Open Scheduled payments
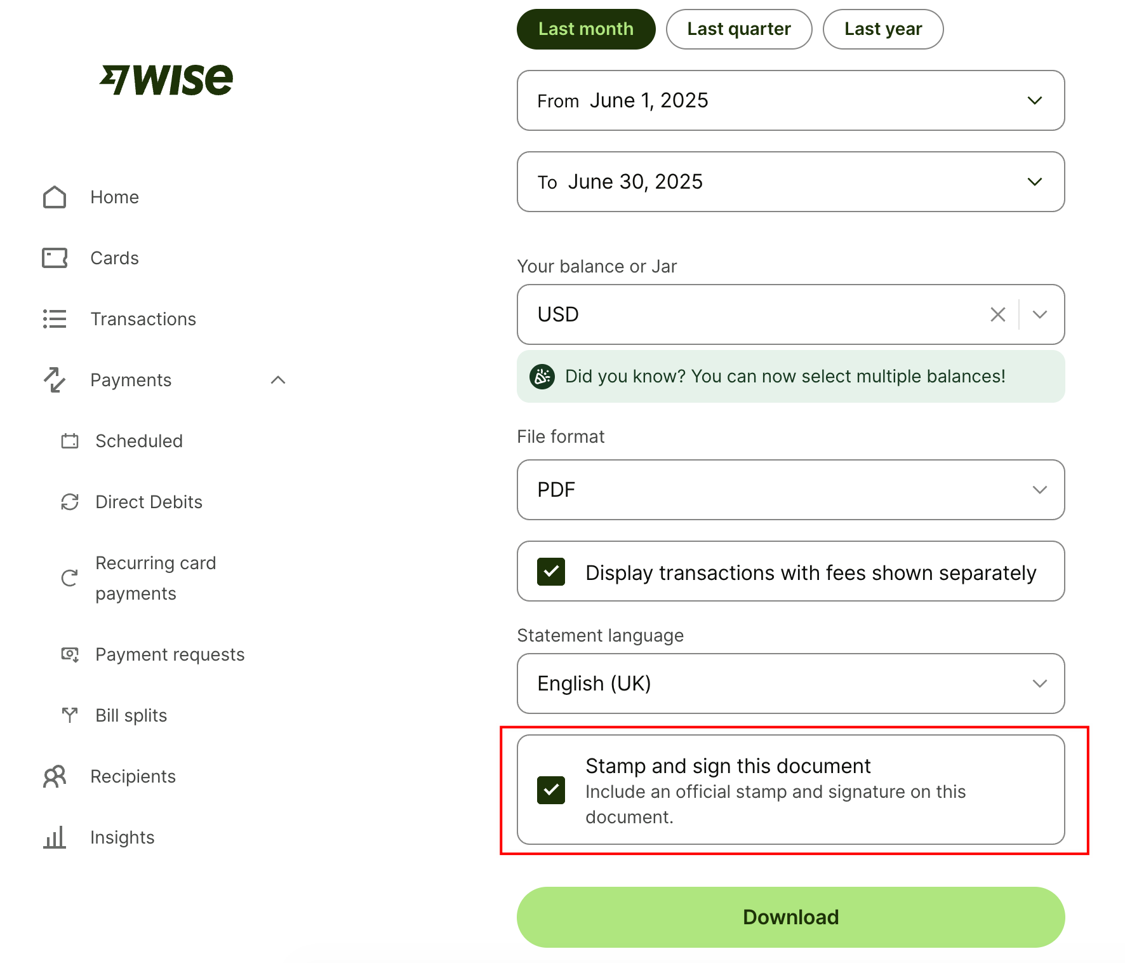The height and width of the screenshot is (963, 1125). pos(139,441)
